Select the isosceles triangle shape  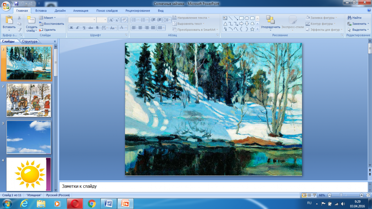(225, 24)
